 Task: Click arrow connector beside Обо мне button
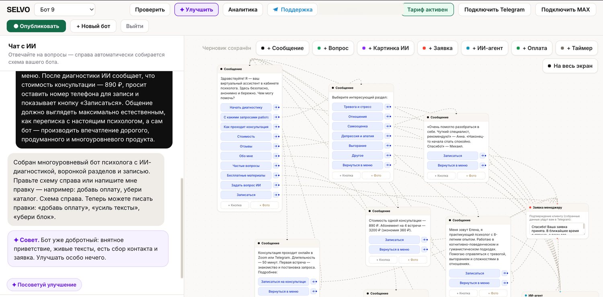click(x=276, y=156)
